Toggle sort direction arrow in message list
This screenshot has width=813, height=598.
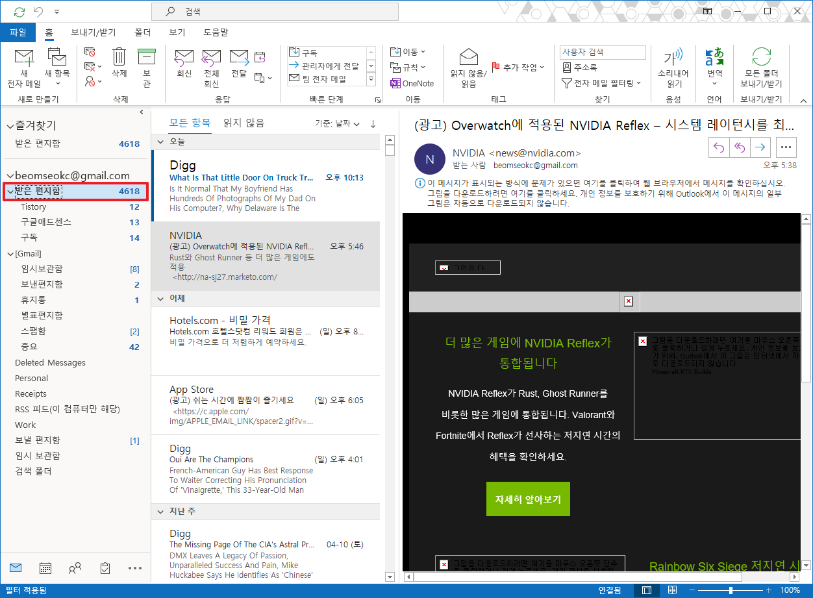click(x=373, y=123)
